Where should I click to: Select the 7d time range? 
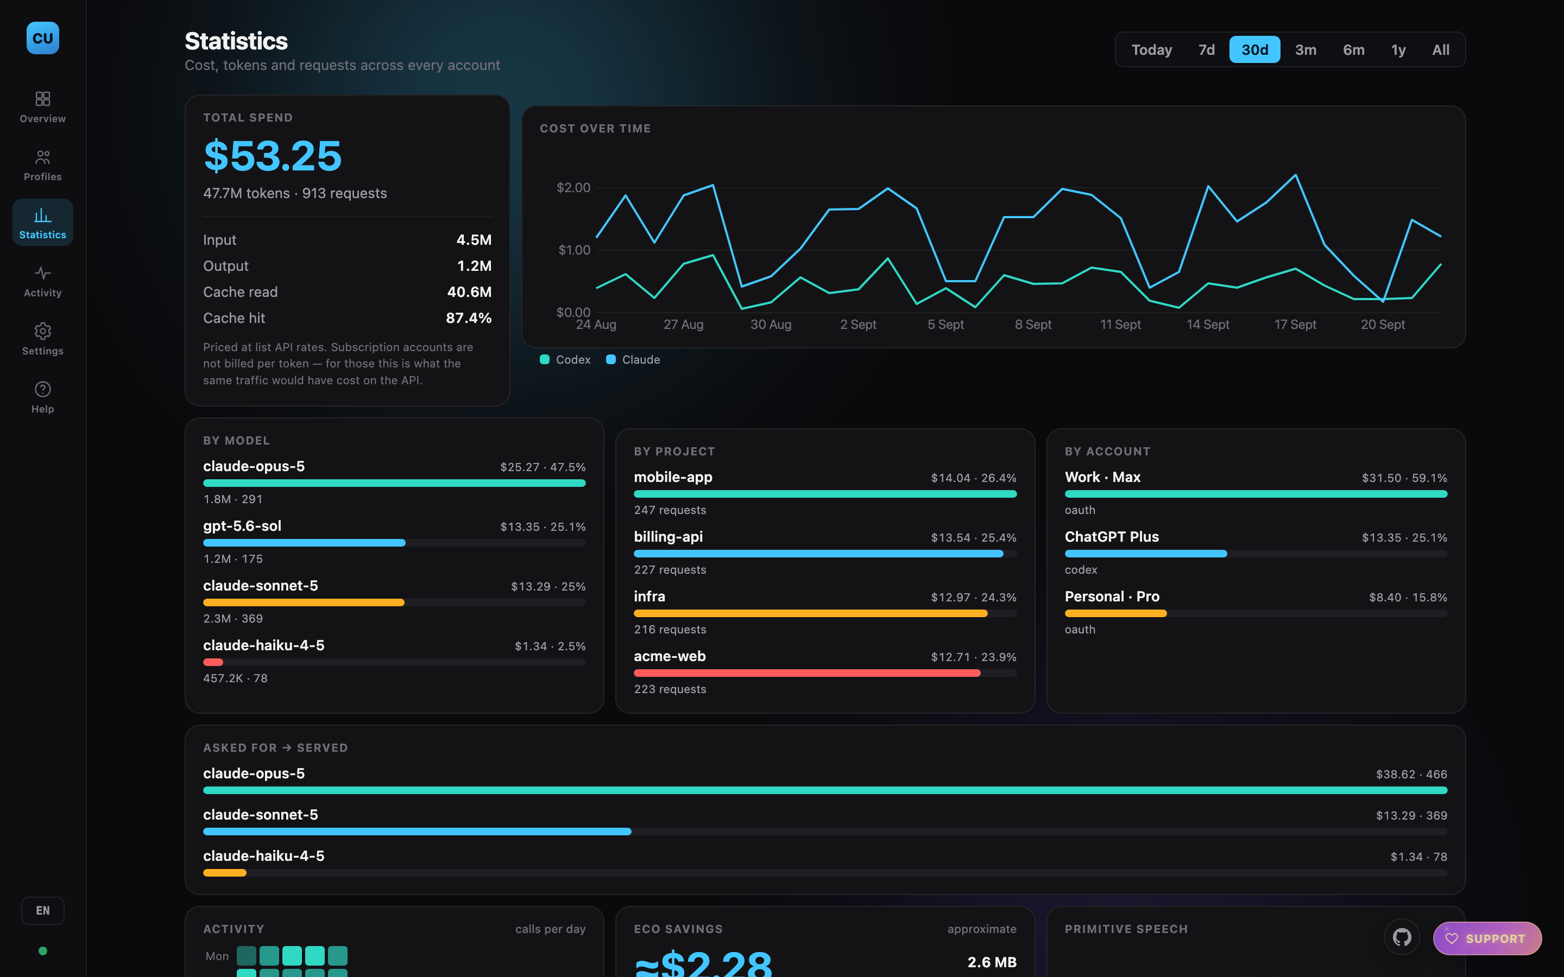(1207, 50)
